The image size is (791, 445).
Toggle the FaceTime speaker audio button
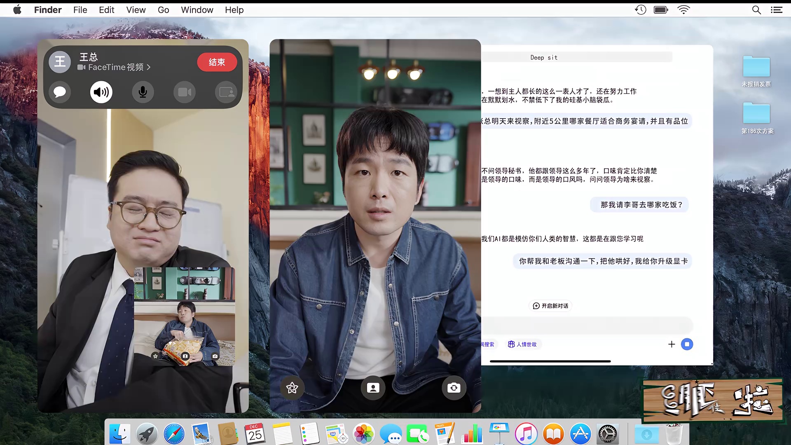[x=101, y=92]
